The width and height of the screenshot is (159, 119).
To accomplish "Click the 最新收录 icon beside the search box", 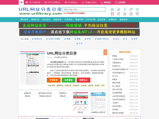I will 112,12.
